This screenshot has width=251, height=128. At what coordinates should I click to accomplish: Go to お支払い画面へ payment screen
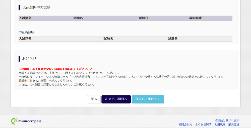click(116, 99)
